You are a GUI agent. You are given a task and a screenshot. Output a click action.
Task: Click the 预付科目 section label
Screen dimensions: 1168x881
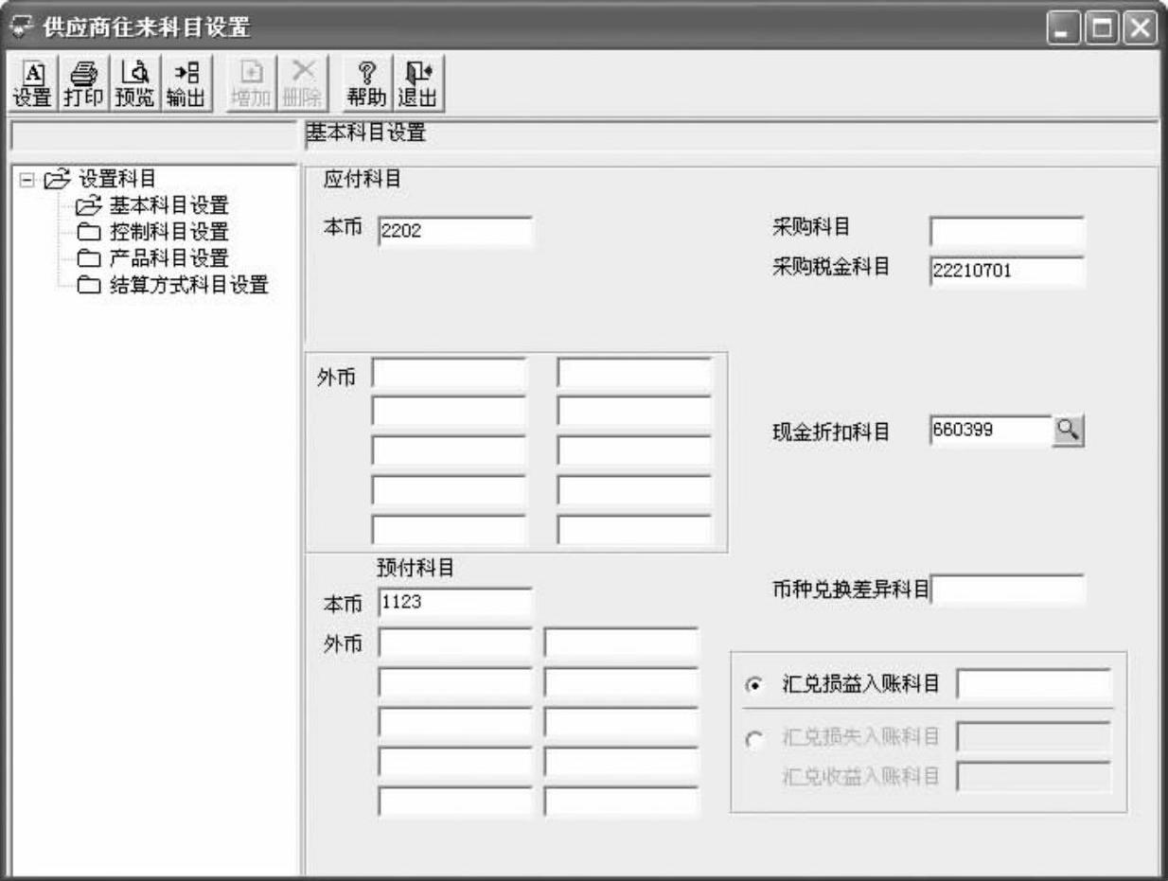416,567
